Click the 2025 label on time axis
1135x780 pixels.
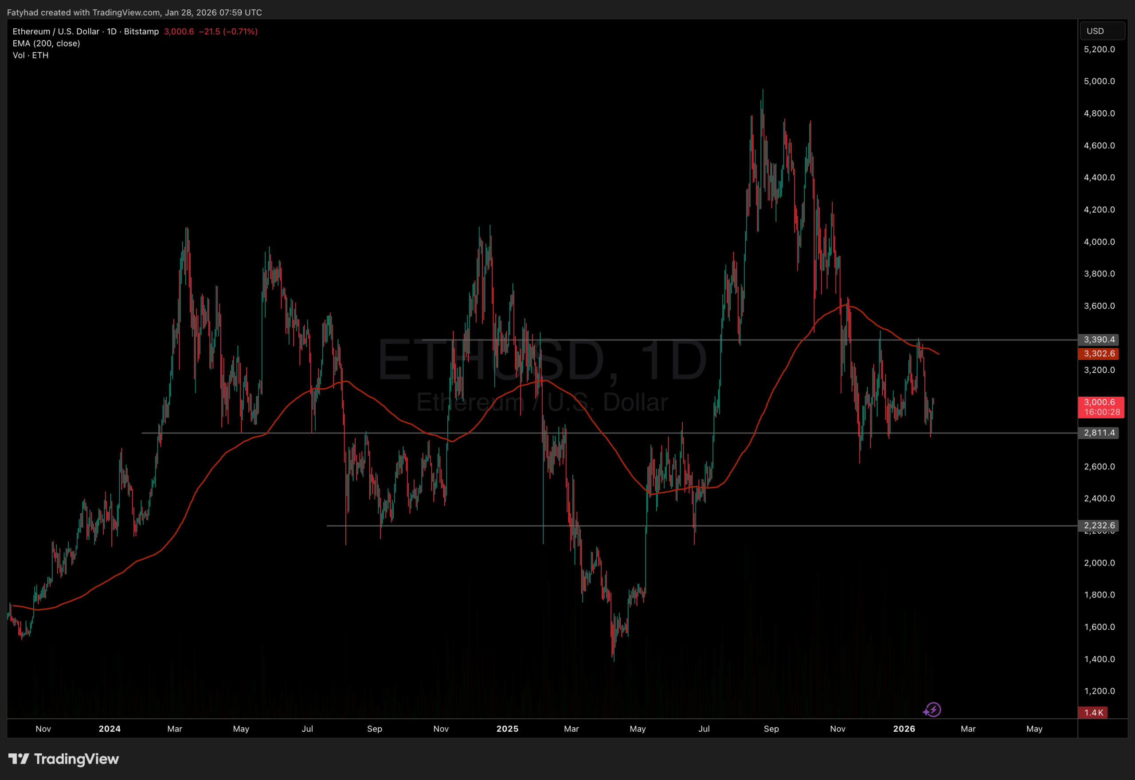coord(507,729)
